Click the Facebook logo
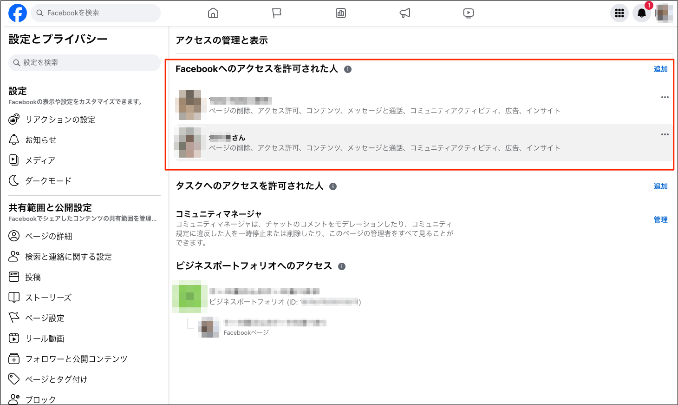 (x=18, y=13)
